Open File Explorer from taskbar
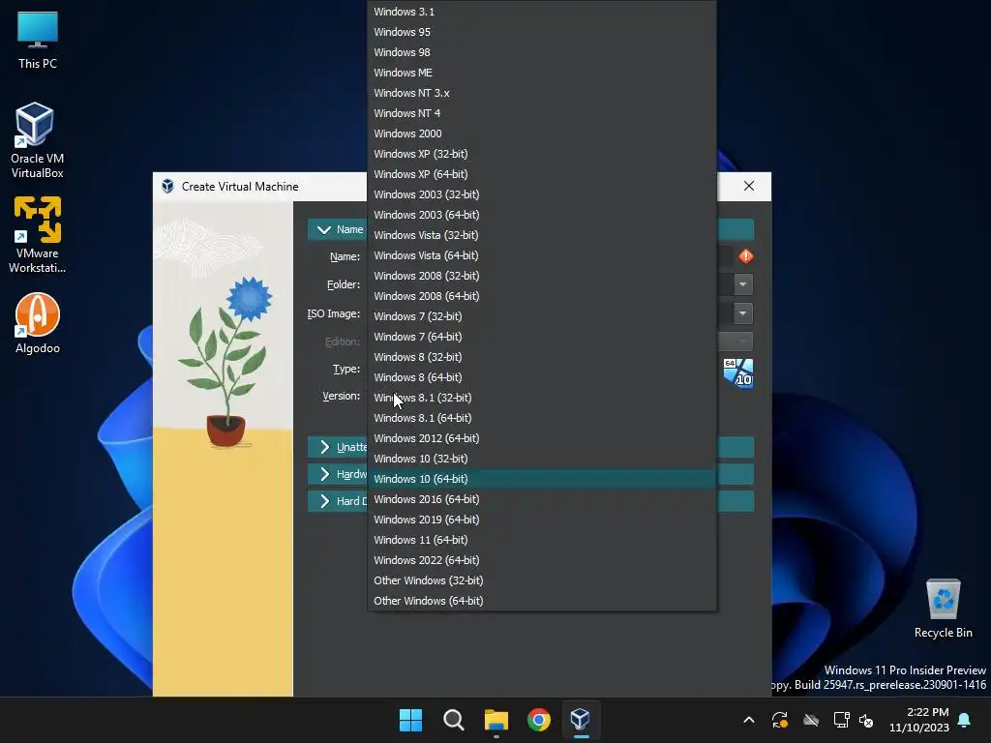Viewport: 991px width, 743px height. click(x=496, y=720)
